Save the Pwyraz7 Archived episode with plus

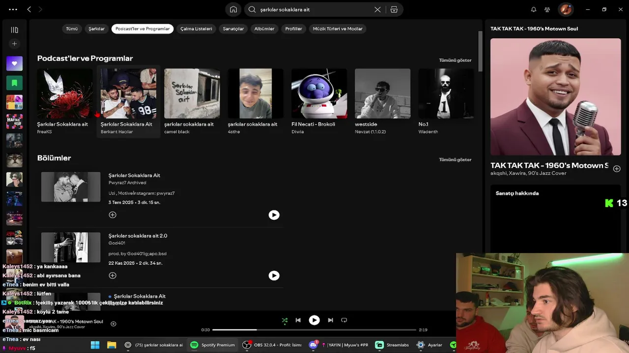113,215
